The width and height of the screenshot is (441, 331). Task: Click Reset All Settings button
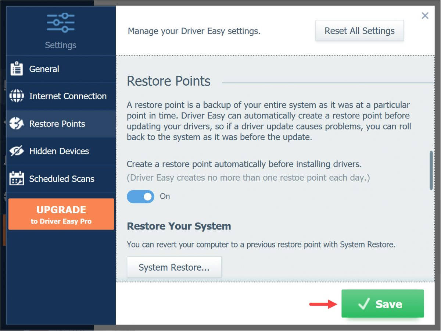(x=359, y=31)
